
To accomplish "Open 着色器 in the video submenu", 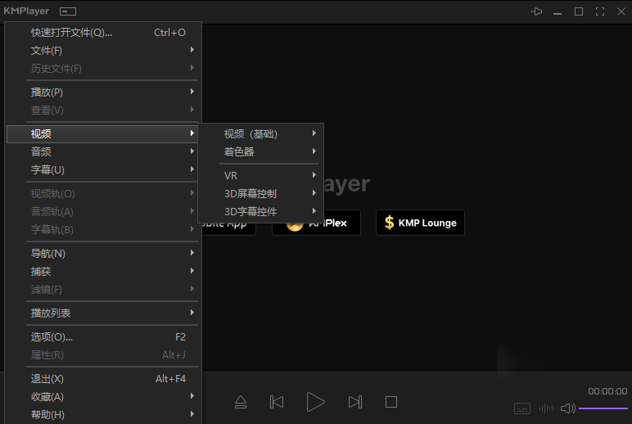I will coord(261,152).
